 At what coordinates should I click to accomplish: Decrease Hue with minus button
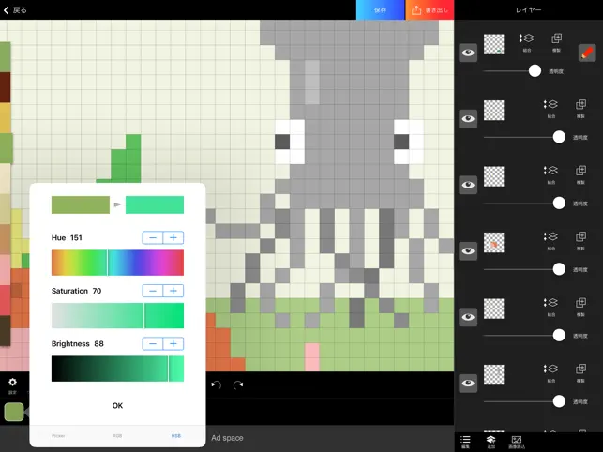[153, 238]
